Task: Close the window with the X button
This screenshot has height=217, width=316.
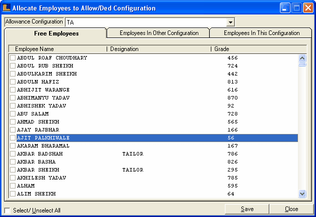Action: pyautogui.click(x=308, y=8)
